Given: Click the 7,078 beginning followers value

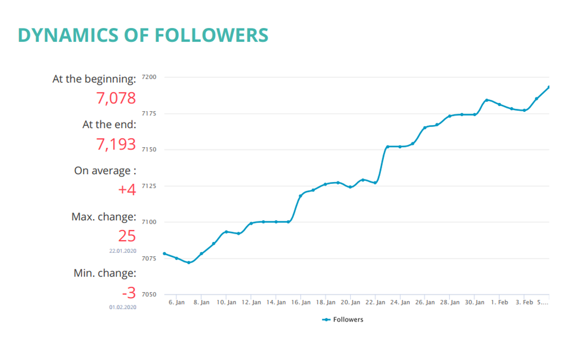Looking at the screenshot, I should pos(116,98).
